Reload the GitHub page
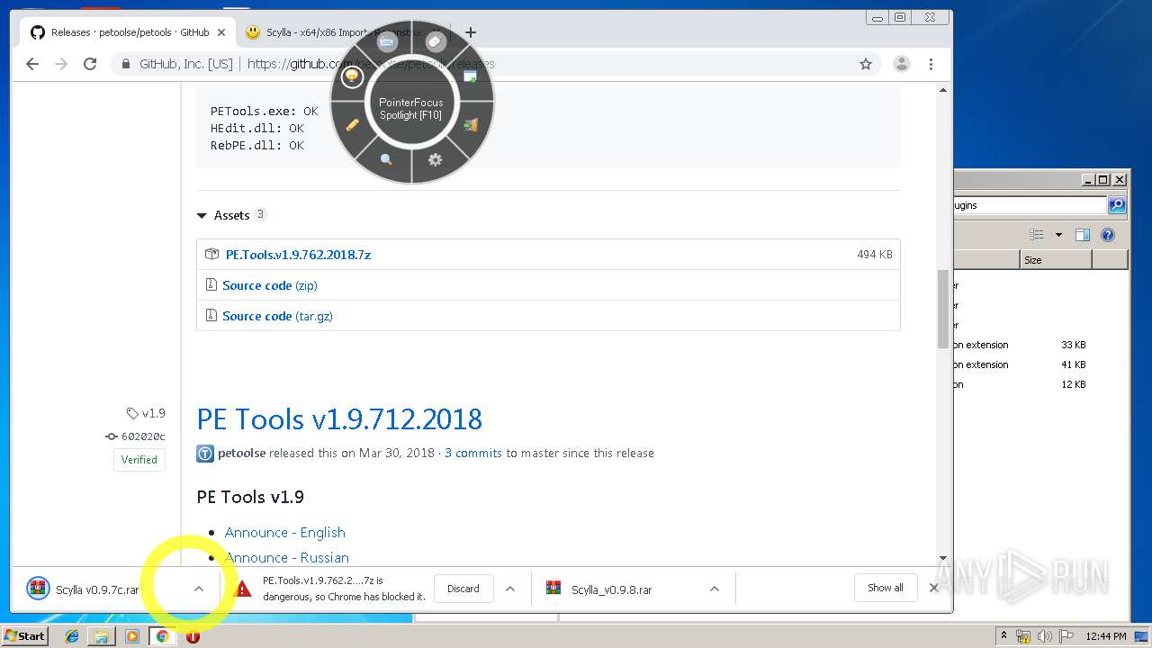 click(x=90, y=64)
